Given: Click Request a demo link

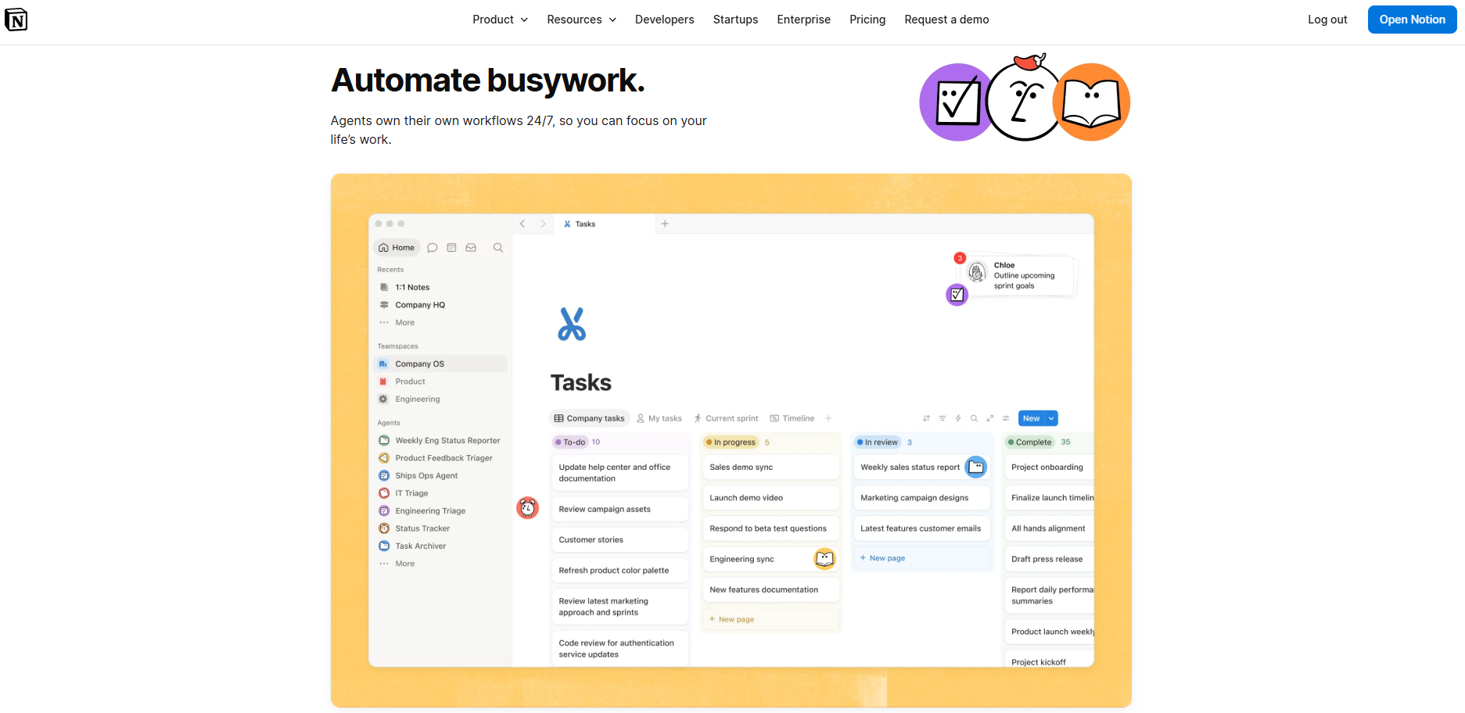Looking at the screenshot, I should pyautogui.click(x=946, y=20).
